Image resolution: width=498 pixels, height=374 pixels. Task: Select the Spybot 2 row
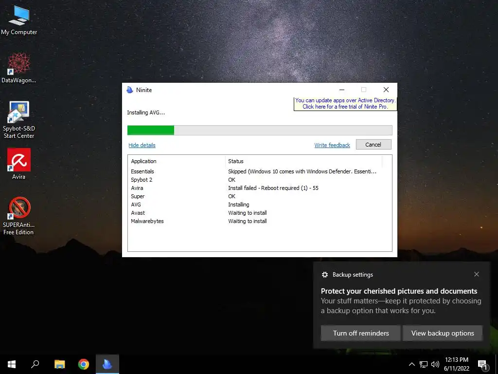pyautogui.click(x=260, y=180)
